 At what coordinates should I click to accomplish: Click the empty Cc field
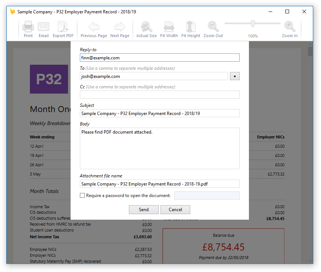click(x=160, y=95)
